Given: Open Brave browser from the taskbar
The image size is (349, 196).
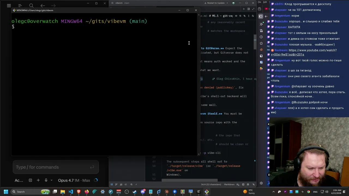Looking at the screenshot, I should click(79, 192).
